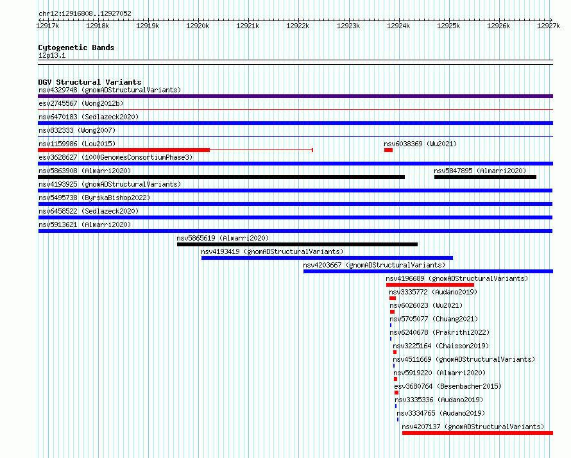Select the thick red nsv1159986 variant bar
The image size is (571, 458).
pyautogui.click(x=124, y=150)
